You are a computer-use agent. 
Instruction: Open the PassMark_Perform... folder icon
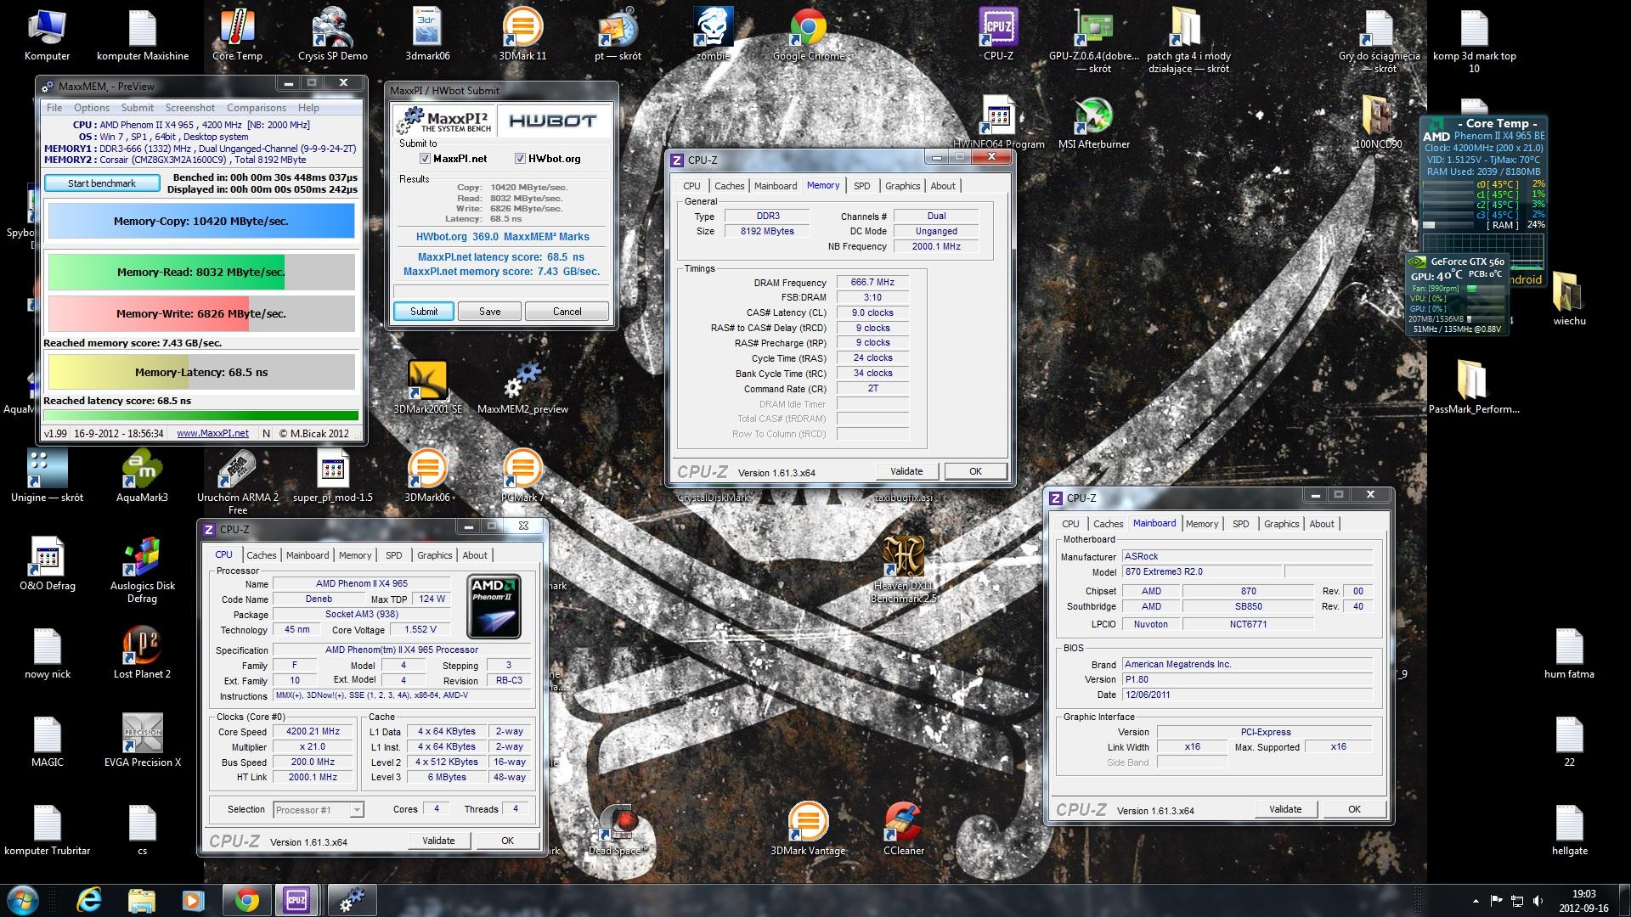point(1474,388)
